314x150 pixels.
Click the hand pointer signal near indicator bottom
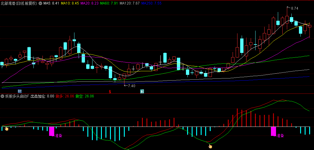coord(210,146)
